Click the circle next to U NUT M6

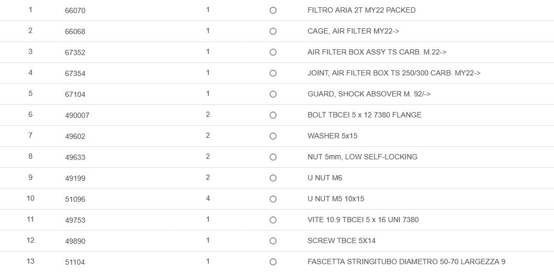coord(273,178)
